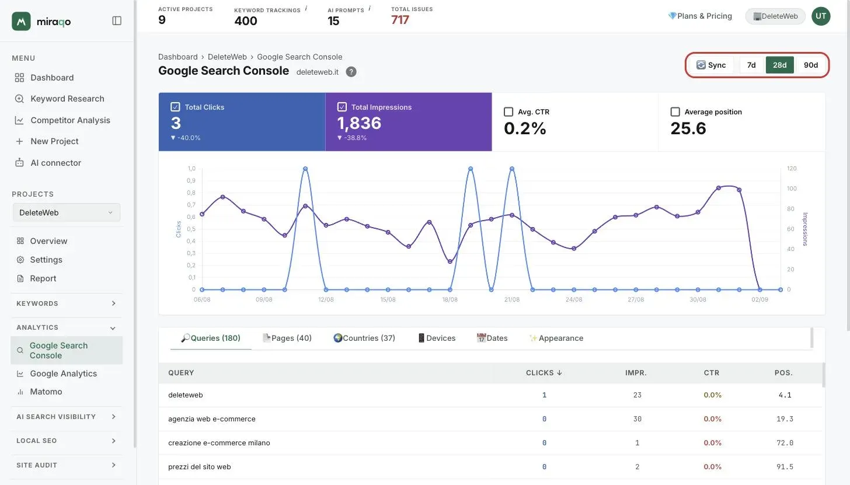Click the Overview grid icon

click(x=20, y=241)
